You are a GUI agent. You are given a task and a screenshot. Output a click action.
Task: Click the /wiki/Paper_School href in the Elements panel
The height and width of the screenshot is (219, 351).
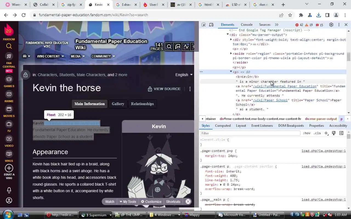270,100
